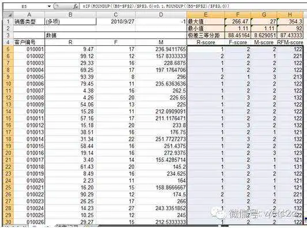Click the M value 155.4285714
Viewport: 307px width, 228px height.
[x=161, y=160]
